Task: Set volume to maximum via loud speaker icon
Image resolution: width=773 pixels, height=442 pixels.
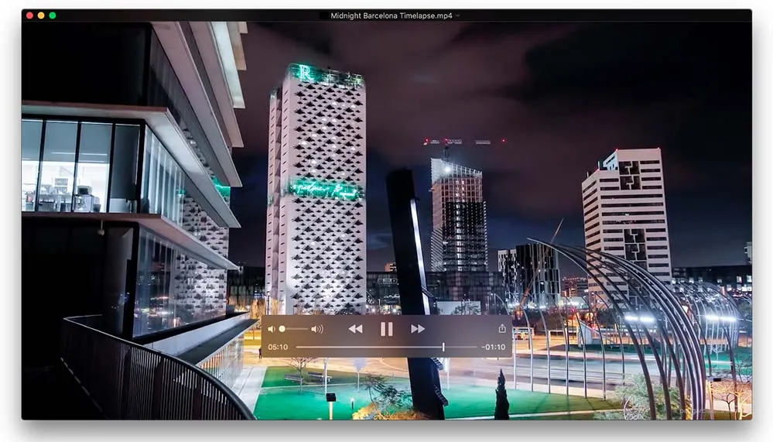Action: 317,329
